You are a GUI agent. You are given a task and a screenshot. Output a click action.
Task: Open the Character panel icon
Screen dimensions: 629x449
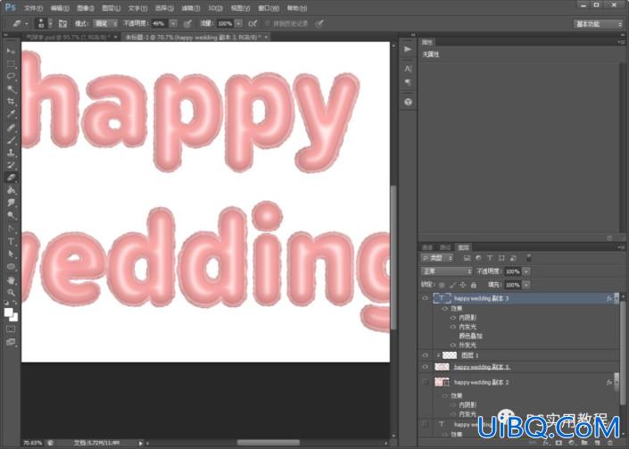pos(408,69)
